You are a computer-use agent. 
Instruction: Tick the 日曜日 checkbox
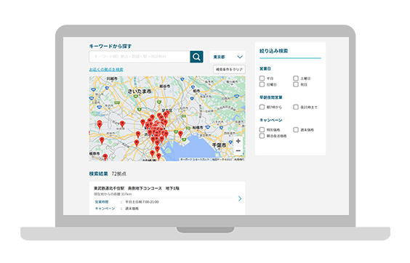(x=262, y=84)
